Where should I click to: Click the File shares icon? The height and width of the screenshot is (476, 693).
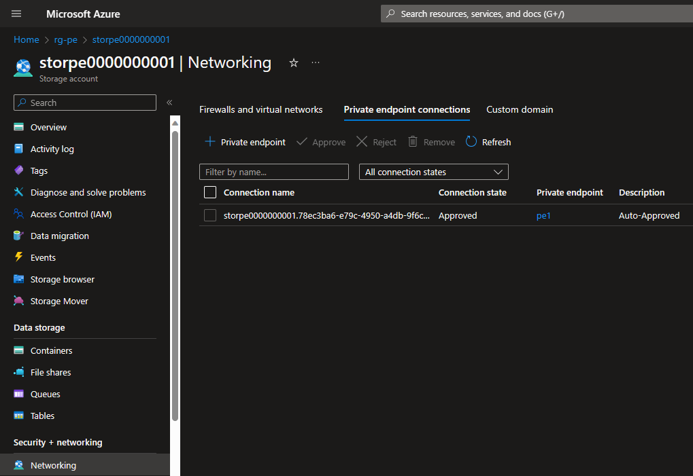coord(18,372)
